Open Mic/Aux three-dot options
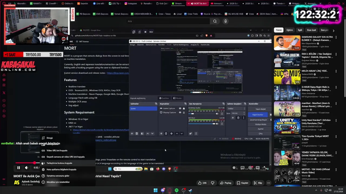The height and width of the screenshot is (194, 346). point(222,124)
